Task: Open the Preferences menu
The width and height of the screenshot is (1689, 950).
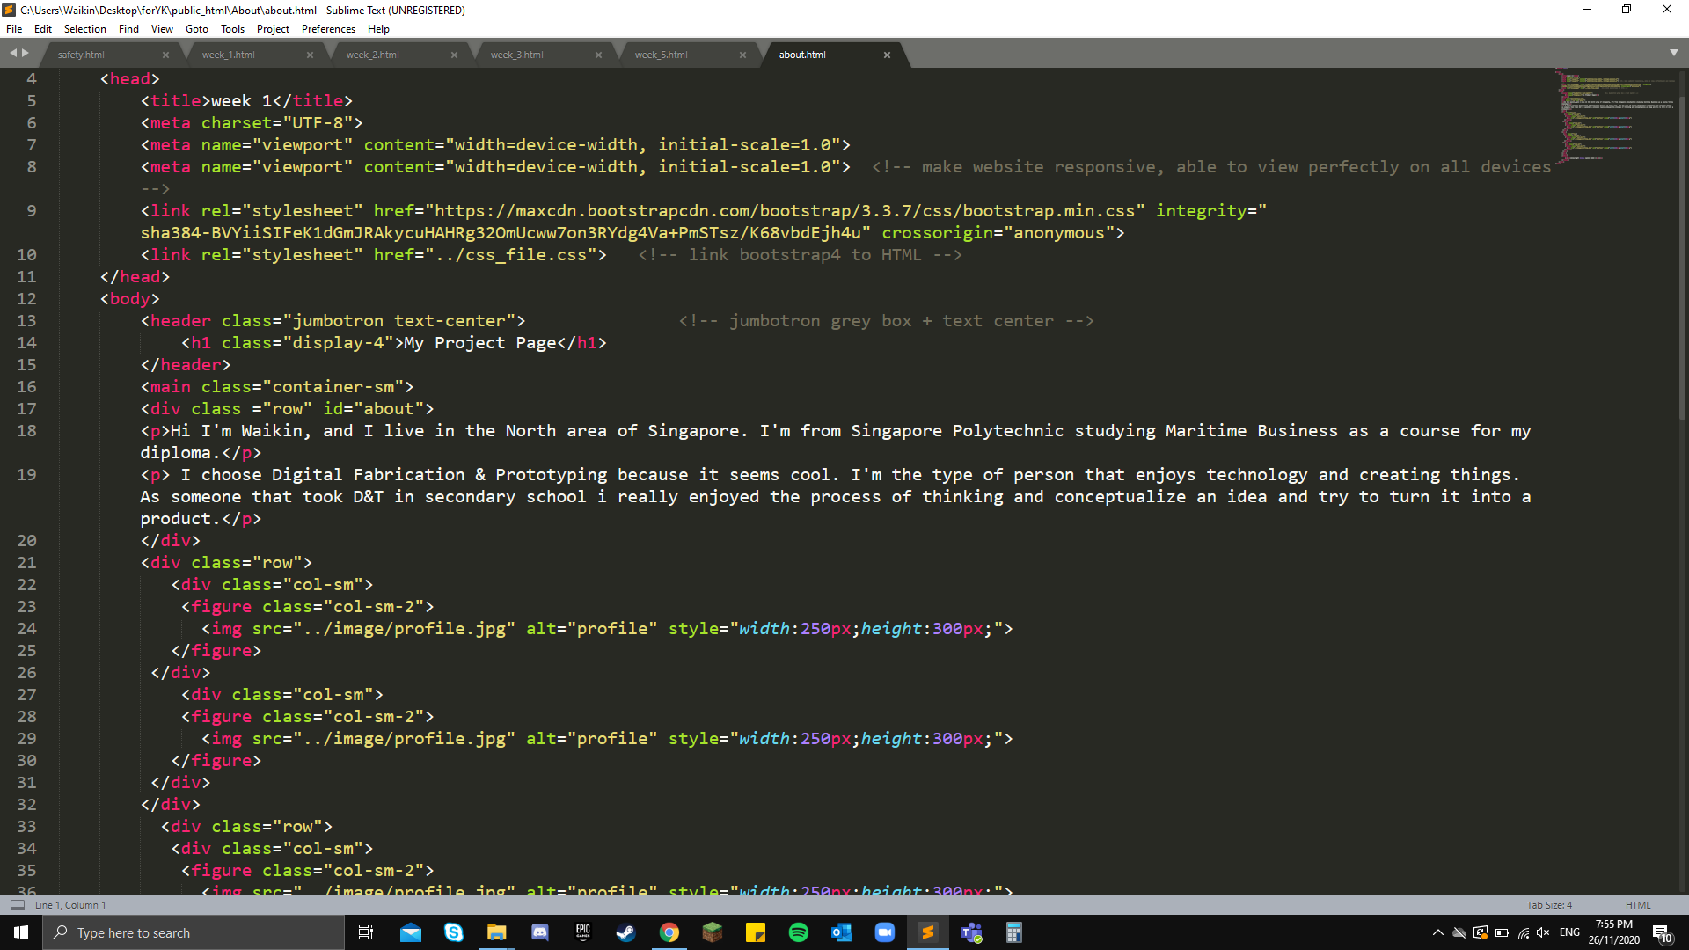Action: 328,29
